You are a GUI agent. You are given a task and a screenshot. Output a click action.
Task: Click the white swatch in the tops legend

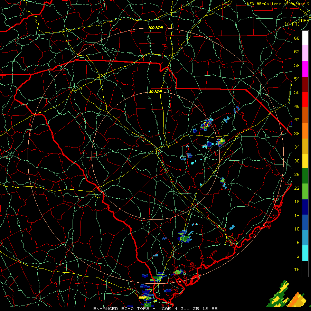pos(305,38)
